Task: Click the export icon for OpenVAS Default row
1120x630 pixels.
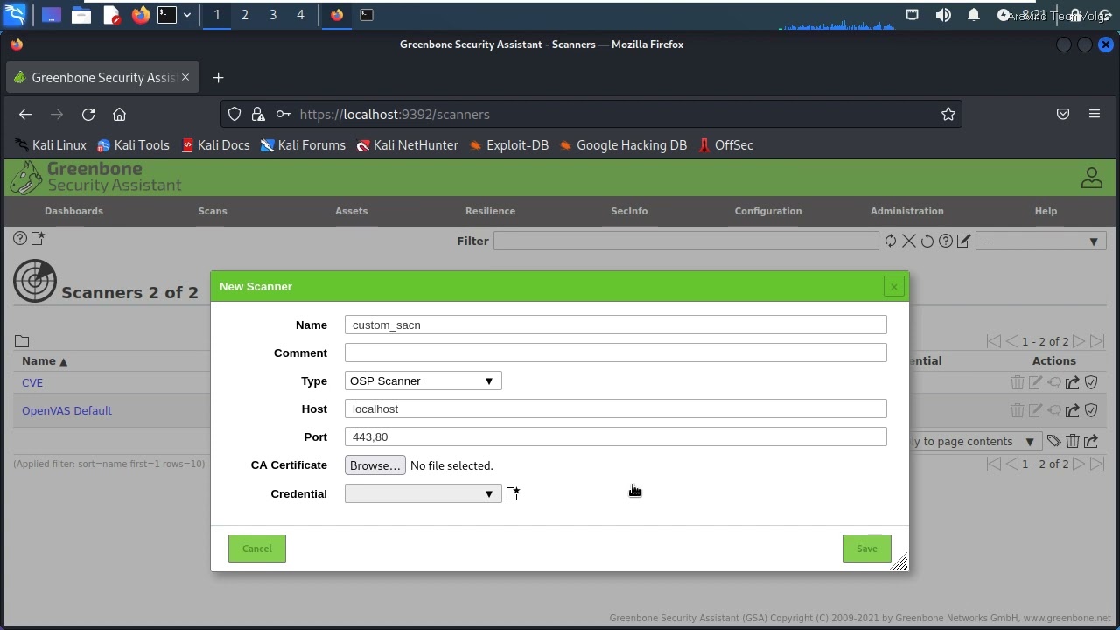Action: 1073,410
